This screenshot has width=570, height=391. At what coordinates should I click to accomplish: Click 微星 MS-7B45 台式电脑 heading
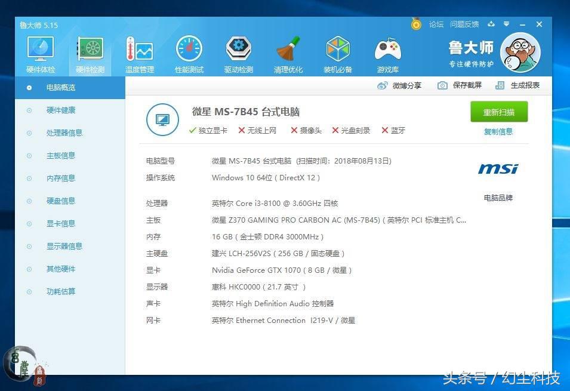click(246, 112)
